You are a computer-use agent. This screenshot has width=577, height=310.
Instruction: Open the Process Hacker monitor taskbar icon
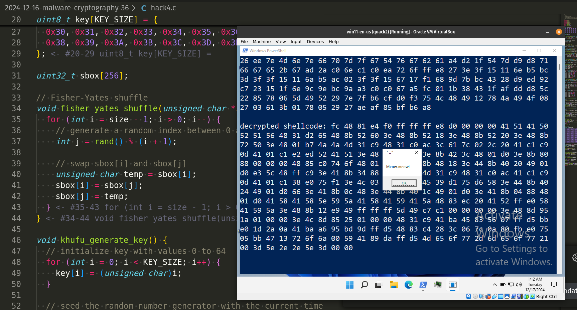(438, 285)
